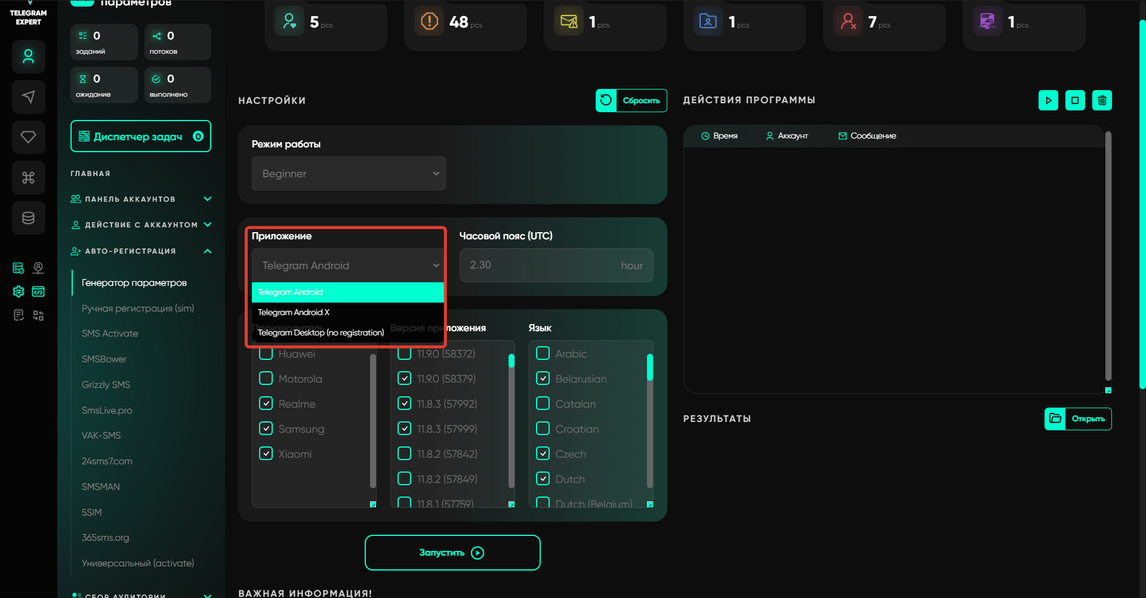Click the stop square icon button
Screen dimensions: 1146x598
1075,100
